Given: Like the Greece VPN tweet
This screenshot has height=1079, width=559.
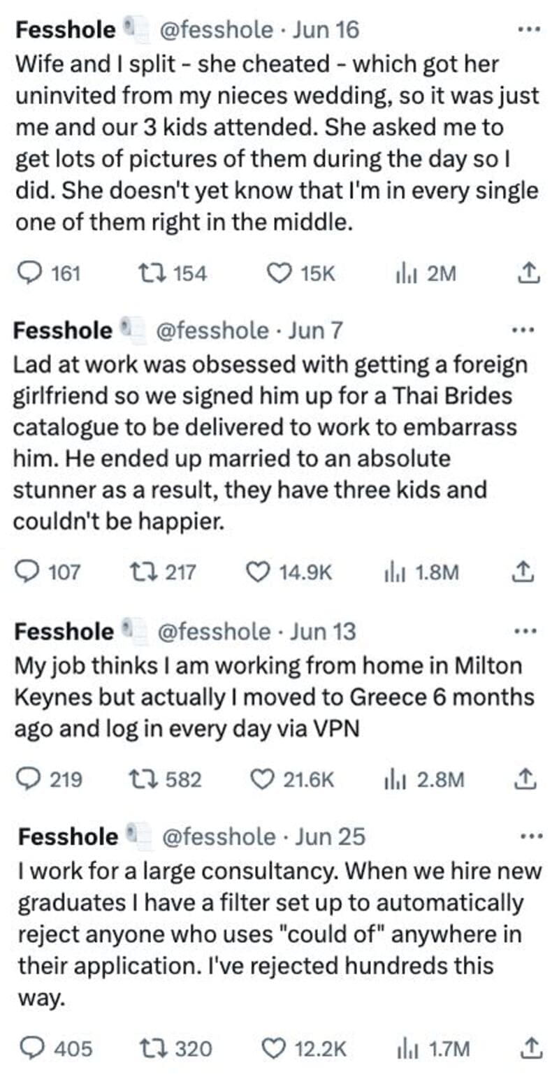Looking at the screenshot, I should (263, 779).
